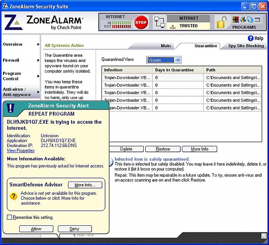Sort by the Path column header
Viewport: 269px width, 245px height.
click(232, 70)
